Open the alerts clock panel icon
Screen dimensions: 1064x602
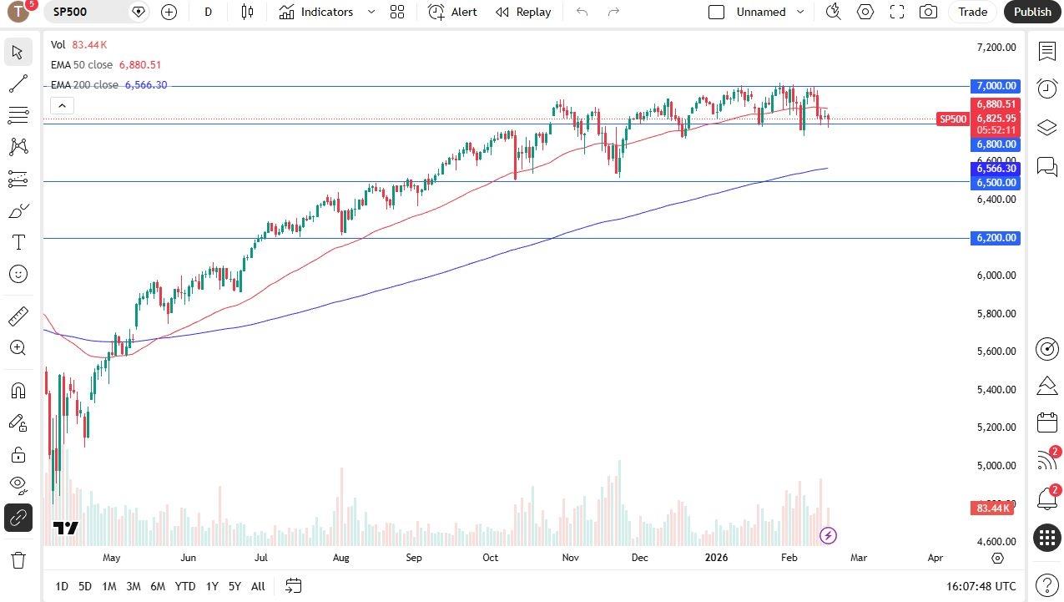(x=1046, y=89)
